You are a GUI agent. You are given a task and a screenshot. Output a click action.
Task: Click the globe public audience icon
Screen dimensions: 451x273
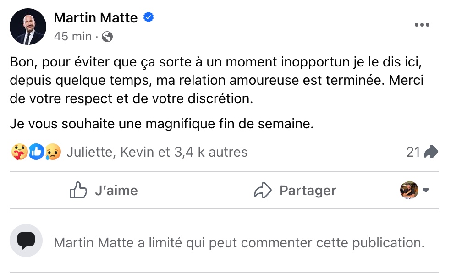(x=107, y=37)
